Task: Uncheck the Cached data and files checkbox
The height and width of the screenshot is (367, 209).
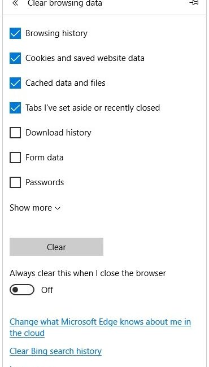Action: tap(15, 83)
